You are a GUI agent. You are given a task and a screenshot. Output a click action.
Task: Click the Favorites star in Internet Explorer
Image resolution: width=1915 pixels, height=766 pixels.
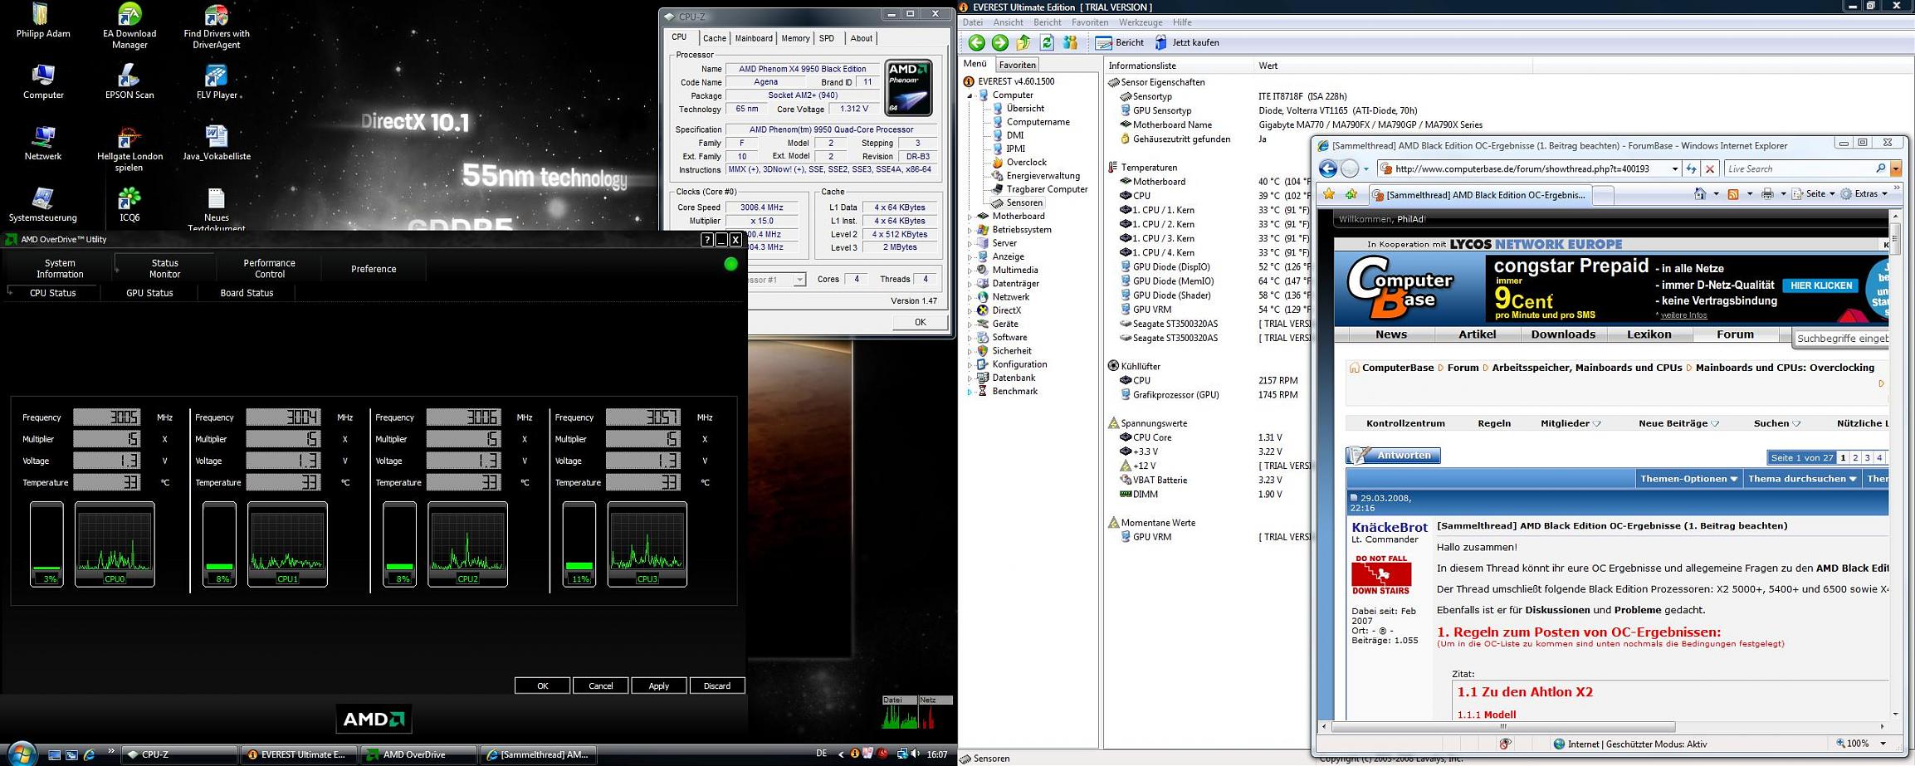[x=1329, y=194]
